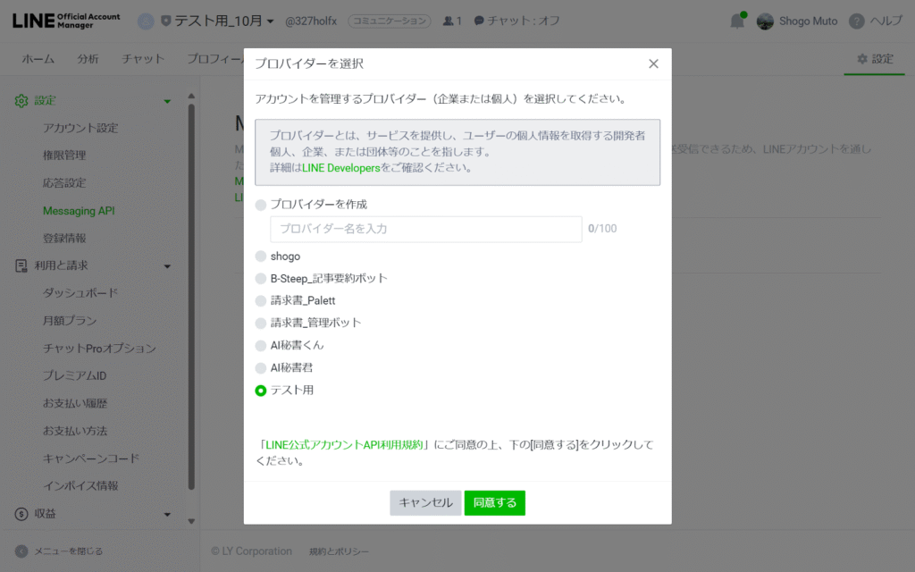The height and width of the screenshot is (572, 915).
Task: Select the AI秘書くん provider option
Action: pos(261,345)
